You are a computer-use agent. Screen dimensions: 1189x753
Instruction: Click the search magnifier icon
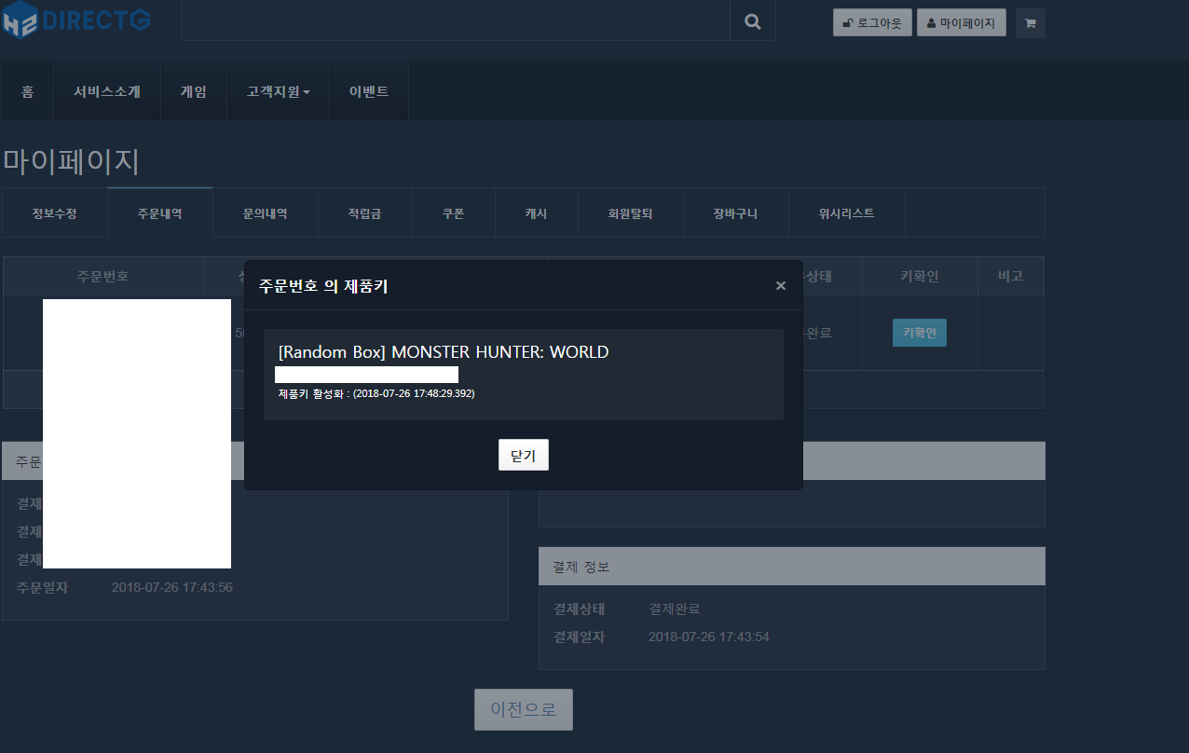753,21
